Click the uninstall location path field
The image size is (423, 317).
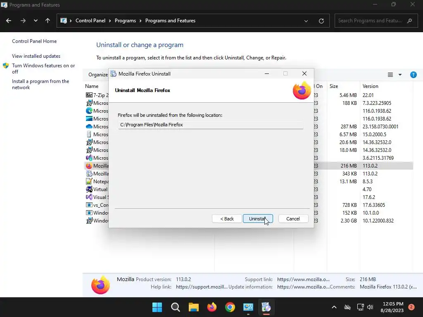[210, 125]
